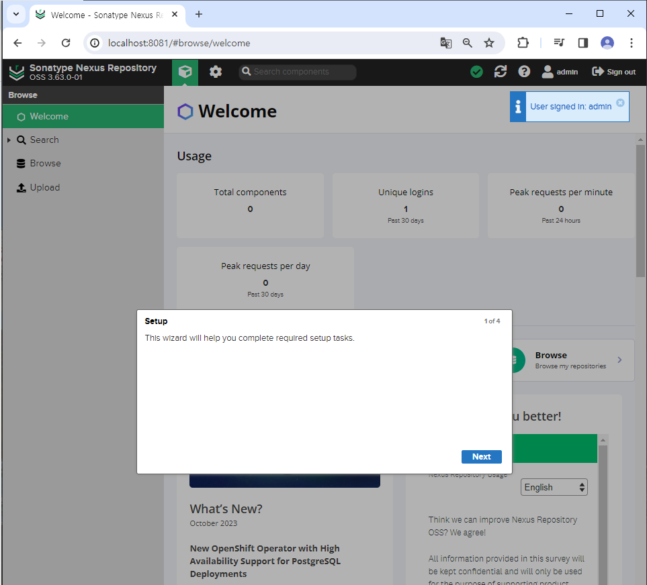
Task: Click the Unique logins usage card
Action: point(406,205)
